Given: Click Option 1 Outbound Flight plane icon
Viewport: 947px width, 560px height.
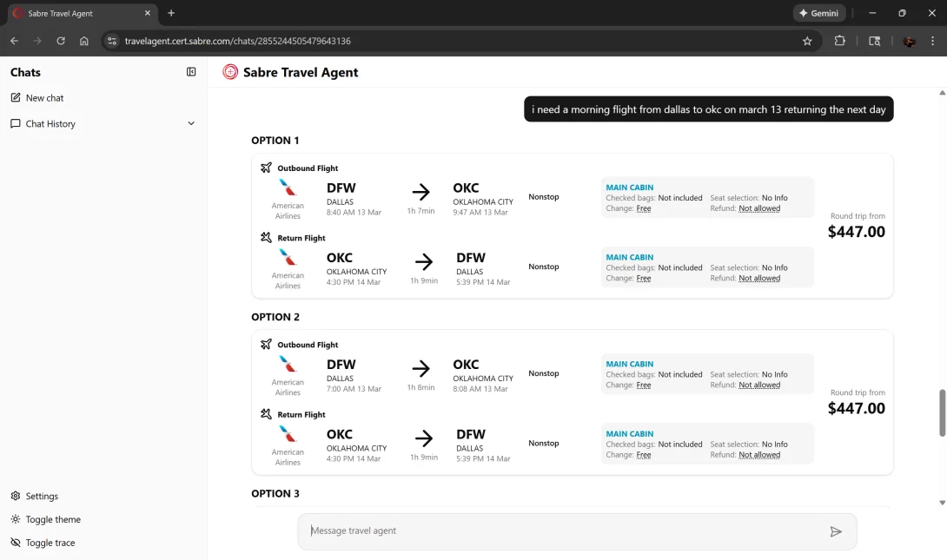Looking at the screenshot, I should pos(266,168).
